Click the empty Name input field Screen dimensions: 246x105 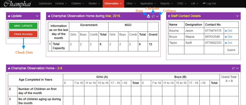click(x=176, y=50)
